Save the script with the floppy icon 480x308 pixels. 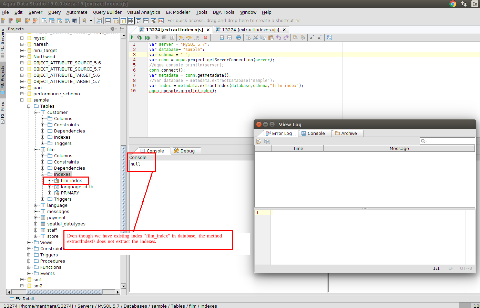pyautogui.click(x=222, y=38)
